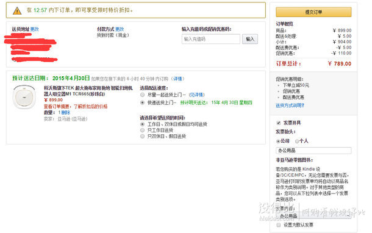Click the robot vacuum product thumbnail

point(24,97)
